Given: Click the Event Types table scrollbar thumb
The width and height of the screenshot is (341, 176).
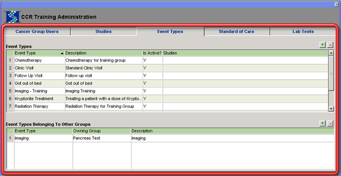Looking at the screenshot, I should (x=331, y=73).
